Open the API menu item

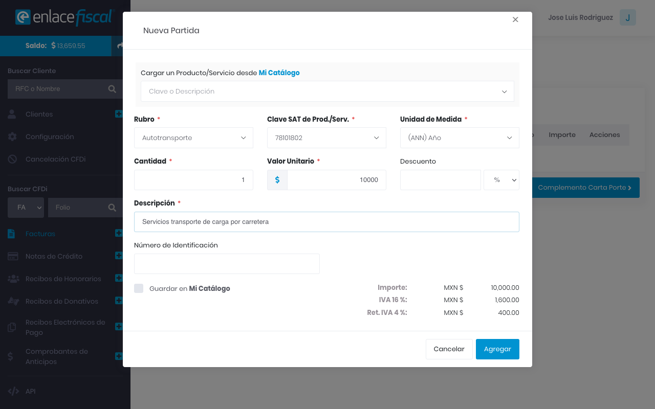pos(31,392)
